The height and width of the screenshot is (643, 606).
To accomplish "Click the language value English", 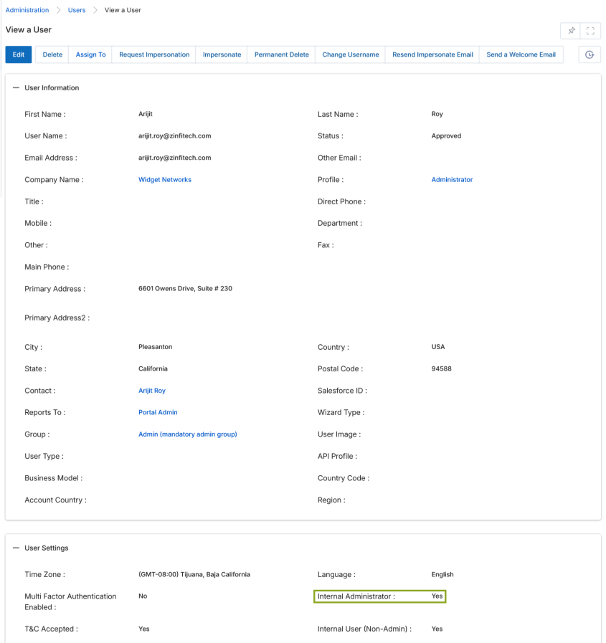I will 442,574.
